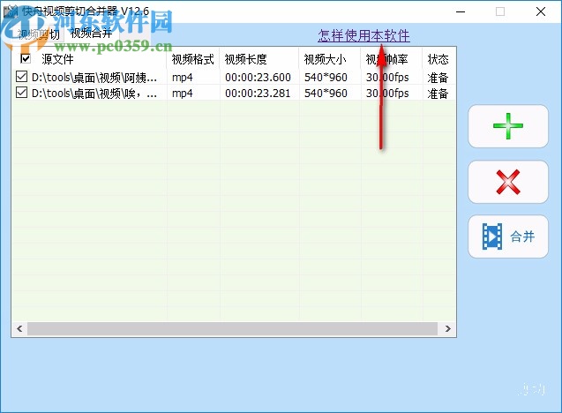
Task: Switch to the 视频合并 tab
Action: click(91, 34)
